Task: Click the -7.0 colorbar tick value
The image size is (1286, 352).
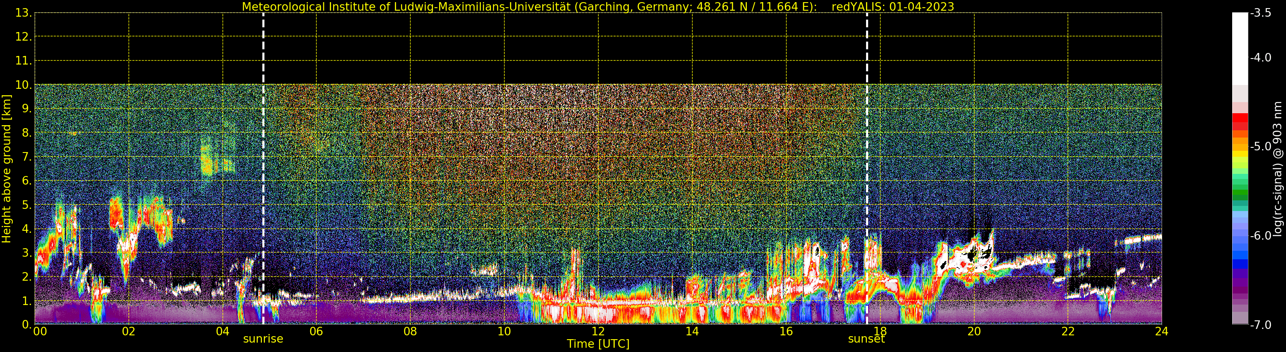Action: tap(1260, 325)
